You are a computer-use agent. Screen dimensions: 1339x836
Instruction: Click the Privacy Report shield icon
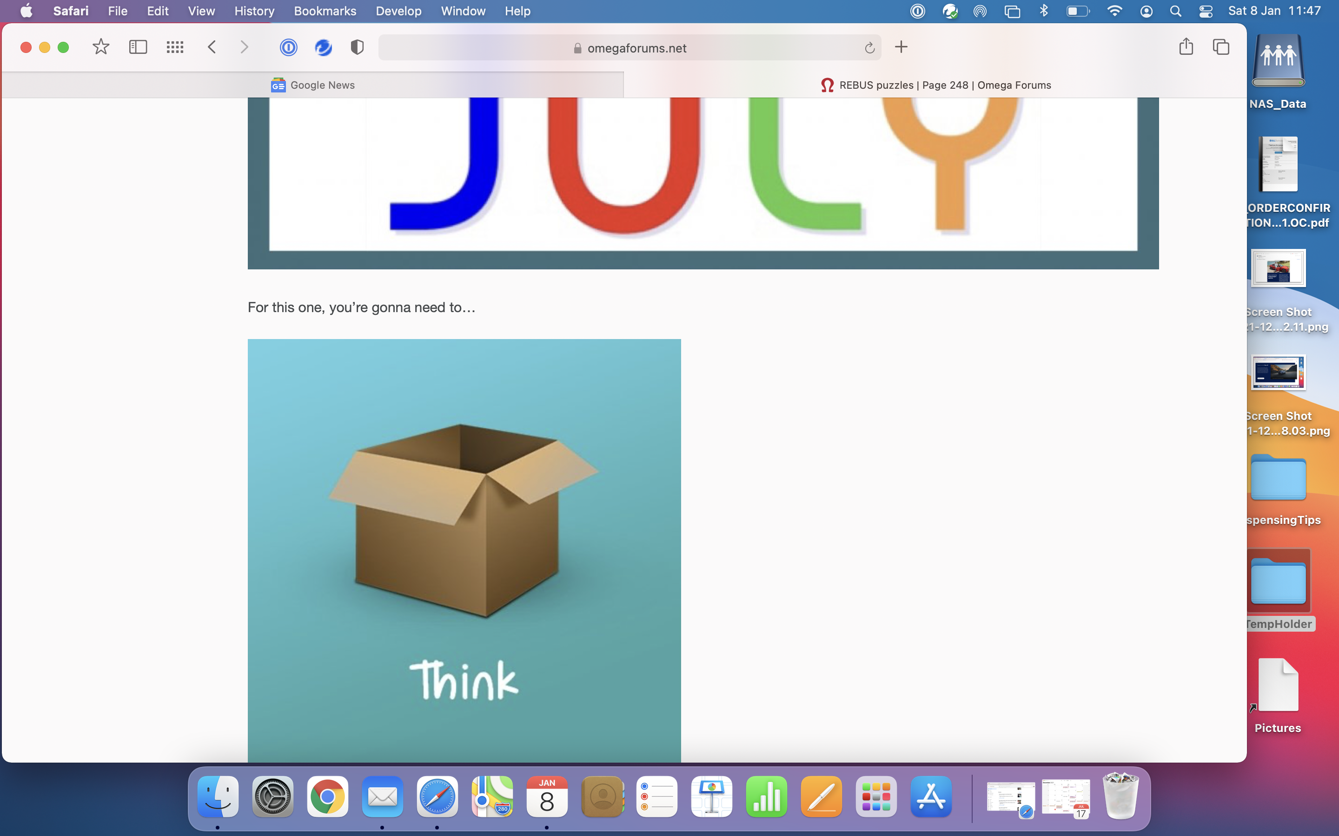click(358, 47)
